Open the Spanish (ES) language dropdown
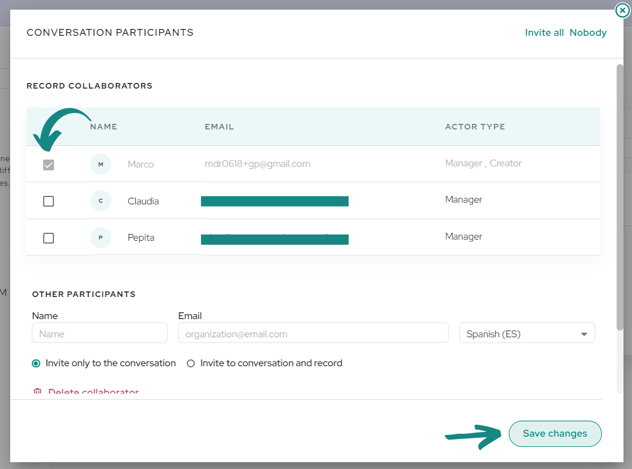This screenshot has width=632, height=469. coord(527,333)
